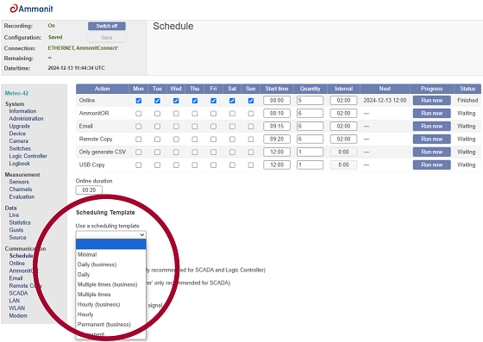Open the Statistics data page
The height and width of the screenshot is (342, 483).
coord(20,222)
